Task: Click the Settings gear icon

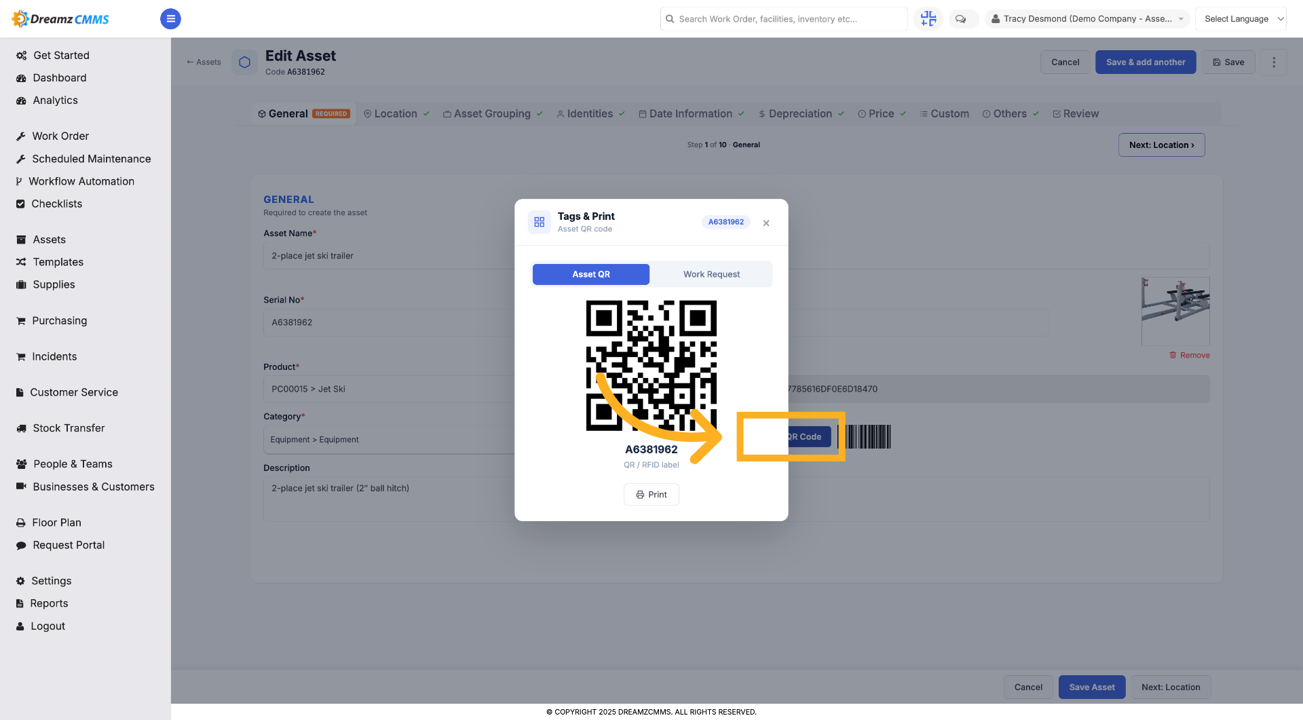Action: click(20, 582)
